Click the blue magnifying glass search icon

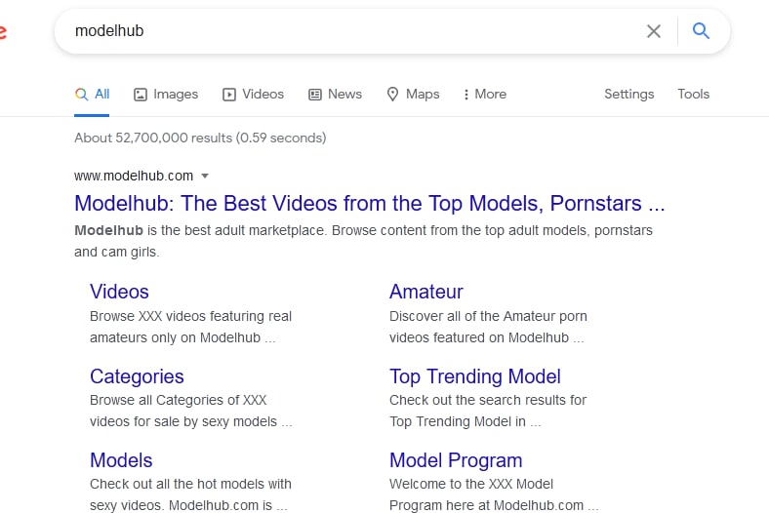[x=701, y=31]
